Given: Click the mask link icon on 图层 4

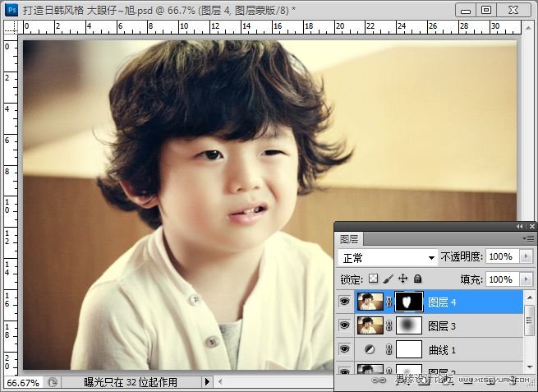Looking at the screenshot, I should point(389,302).
